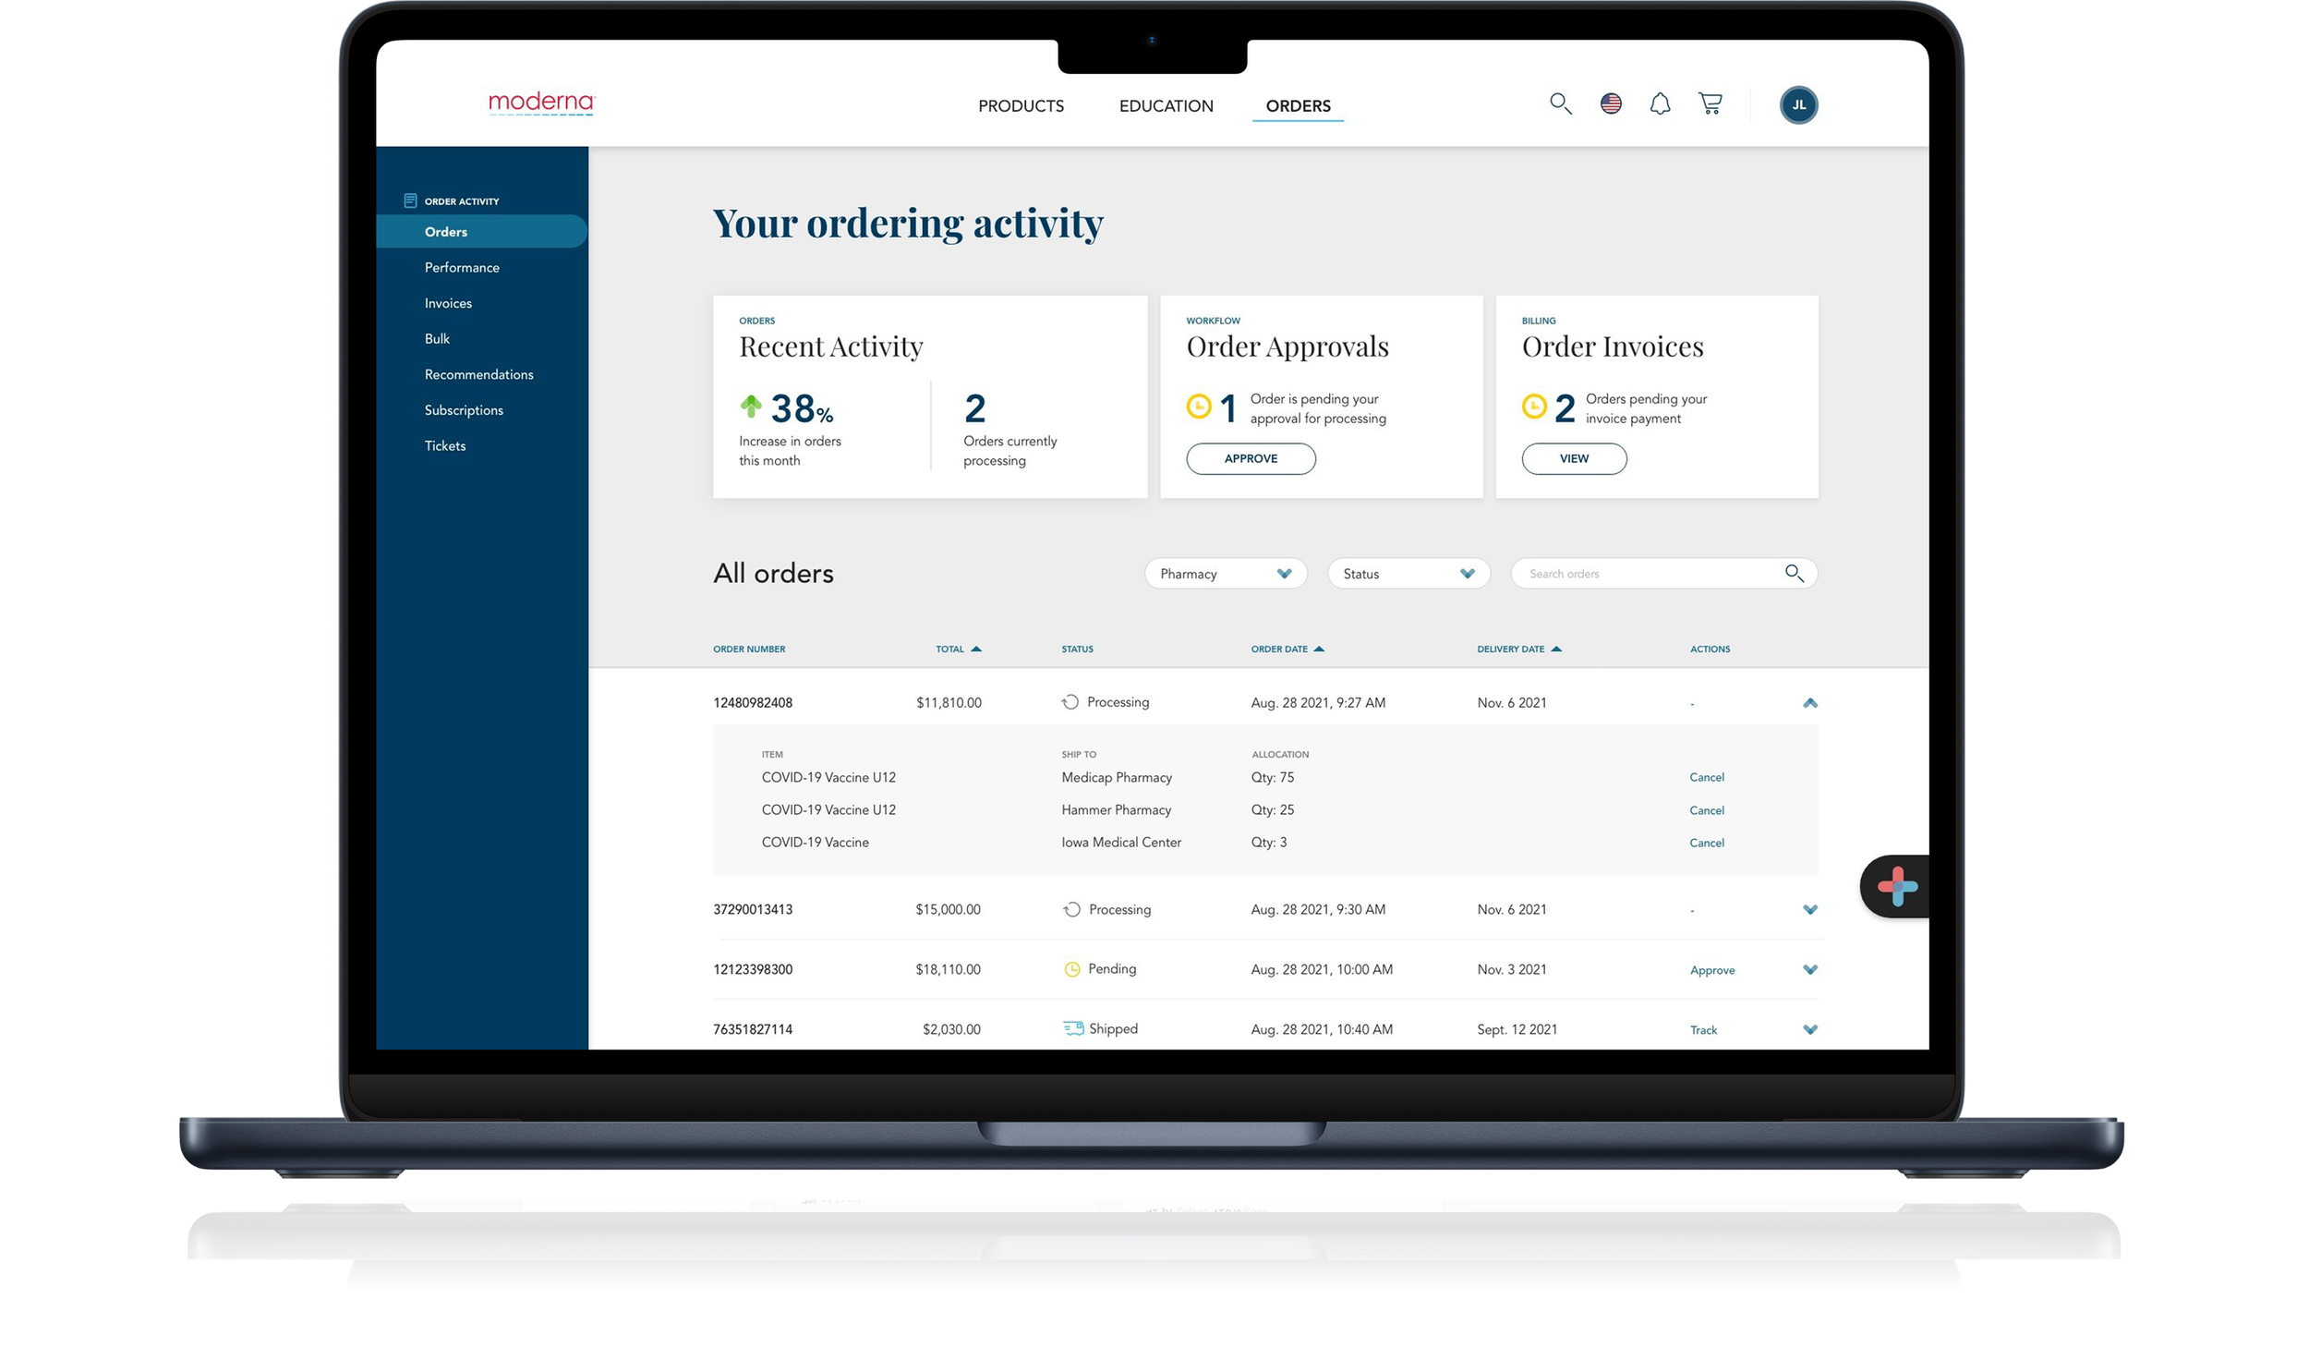Cancel the Medicap Pharmacy allocation

[1706, 777]
